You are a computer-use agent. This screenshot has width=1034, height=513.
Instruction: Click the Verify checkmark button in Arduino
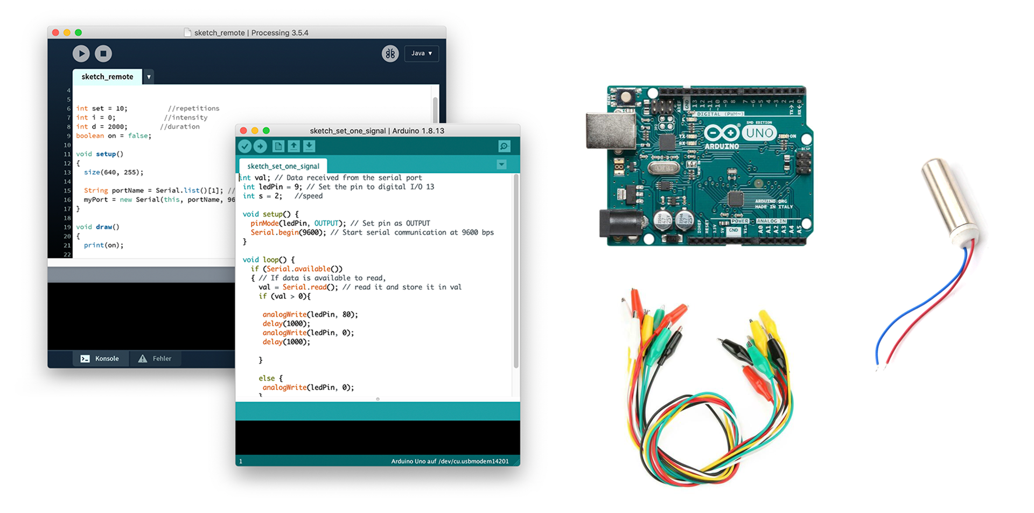pyautogui.click(x=245, y=146)
